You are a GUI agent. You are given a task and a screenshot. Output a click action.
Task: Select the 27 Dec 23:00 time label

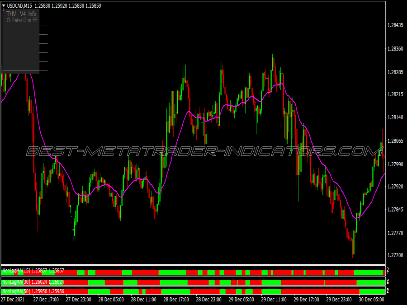click(78, 299)
